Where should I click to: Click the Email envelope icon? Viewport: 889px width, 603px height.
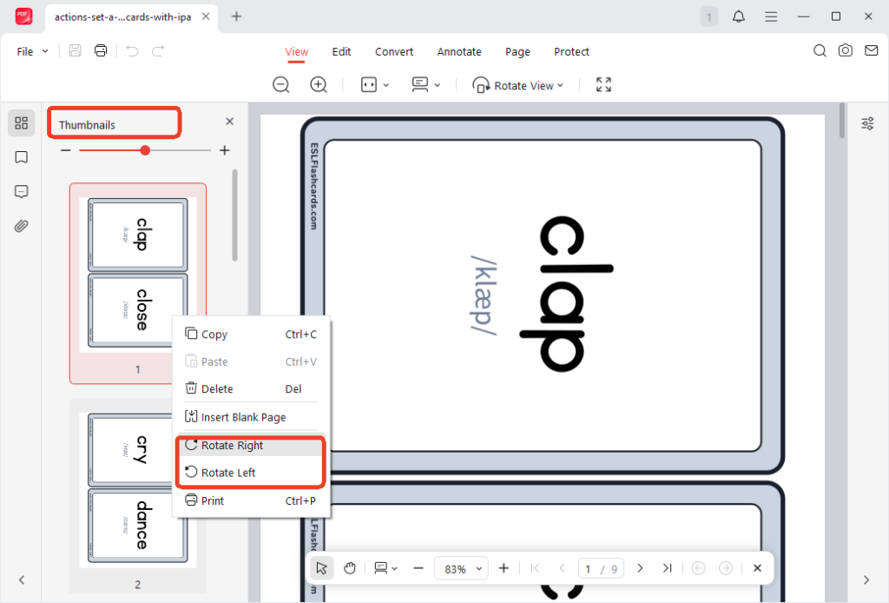[872, 50]
